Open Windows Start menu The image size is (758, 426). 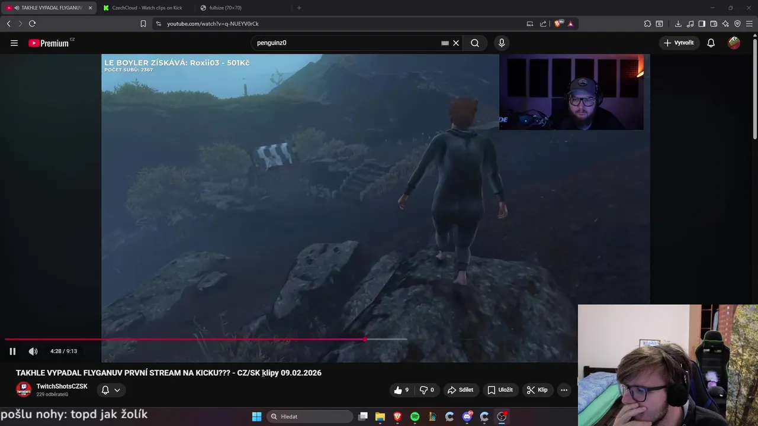point(256,417)
